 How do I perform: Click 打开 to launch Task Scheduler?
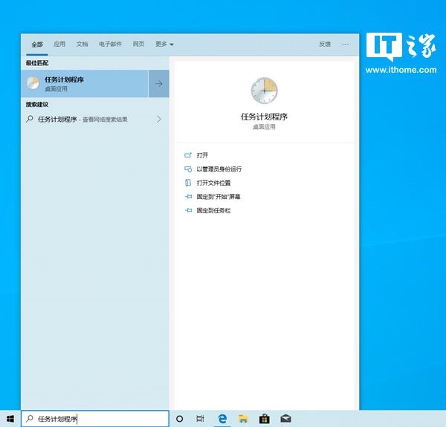point(202,155)
